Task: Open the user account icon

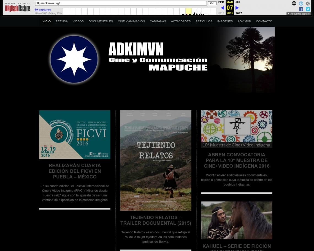Action: [x=294, y=3]
